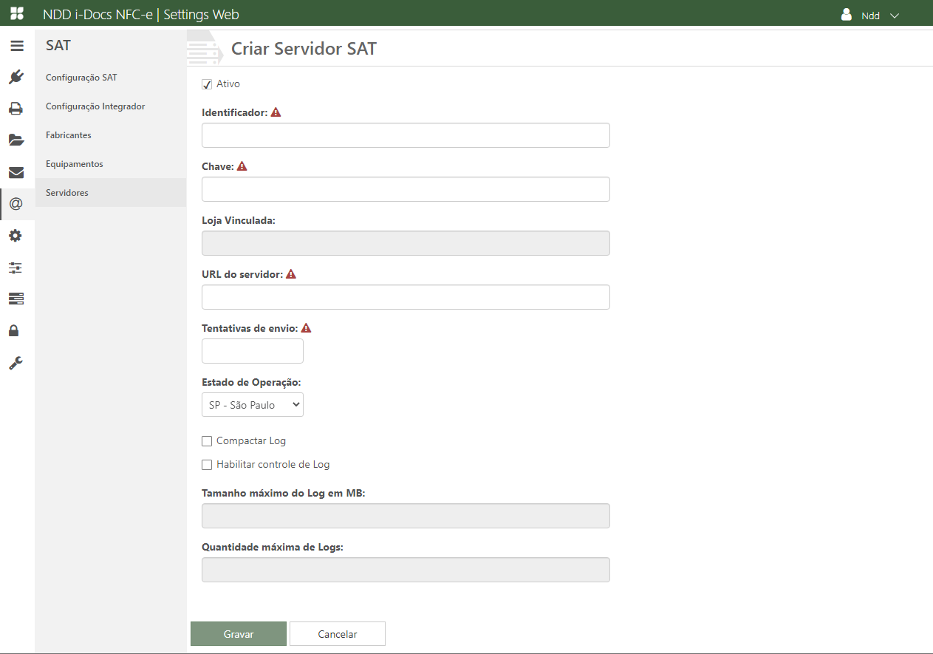This screenshot has width=933, height=654.
Task: Select Fabricantes in the SAT menu
Action: click(x=69, y=135)
